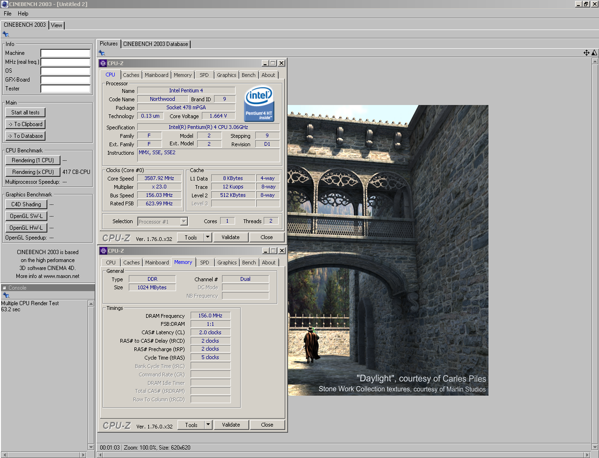Click the '3587.92 MHz' core speed value
The height and width of the screenshot is (458, 599).
(159, 178)
